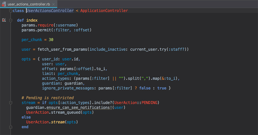This screenshot has width=258, height=135.
Task: Click the PENDING constant
Action: pyautogui.click(x=149, y=103)
